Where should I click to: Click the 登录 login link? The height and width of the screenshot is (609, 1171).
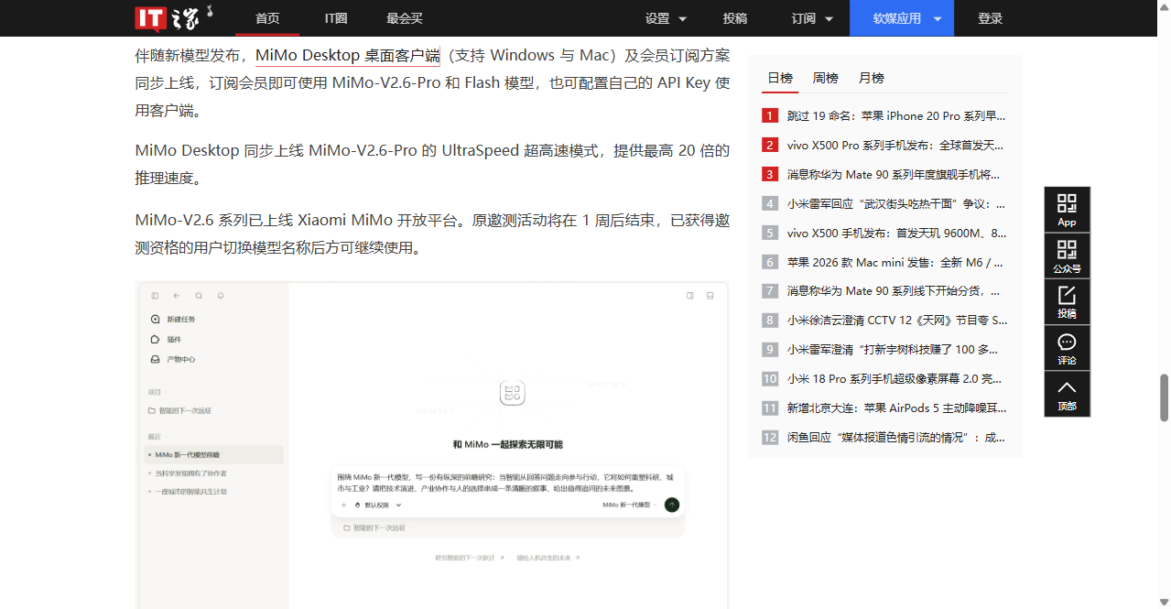991,18
